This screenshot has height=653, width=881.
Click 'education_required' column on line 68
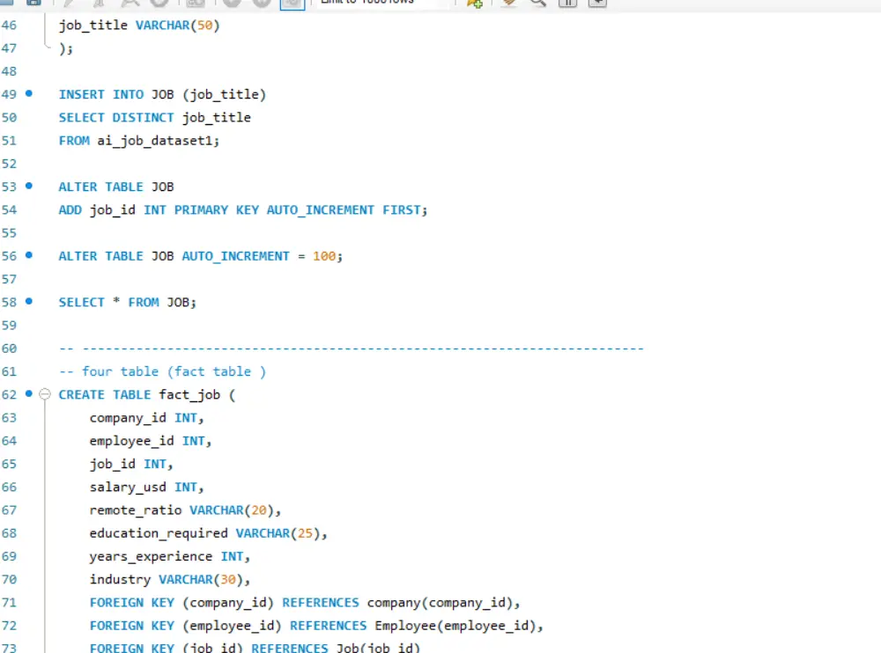point(159,532)
